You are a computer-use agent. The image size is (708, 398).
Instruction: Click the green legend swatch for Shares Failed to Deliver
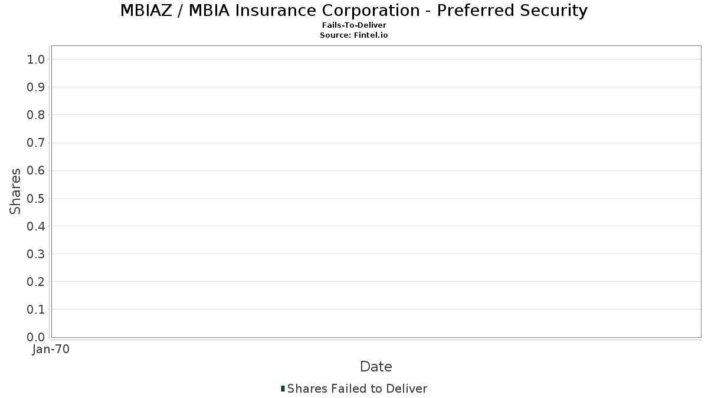[283, 389]
